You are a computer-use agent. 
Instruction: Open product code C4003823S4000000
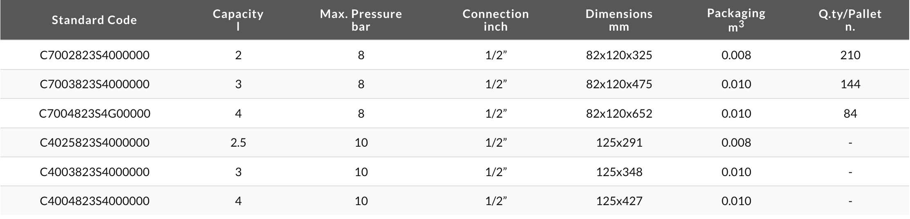tap(94, 172)
